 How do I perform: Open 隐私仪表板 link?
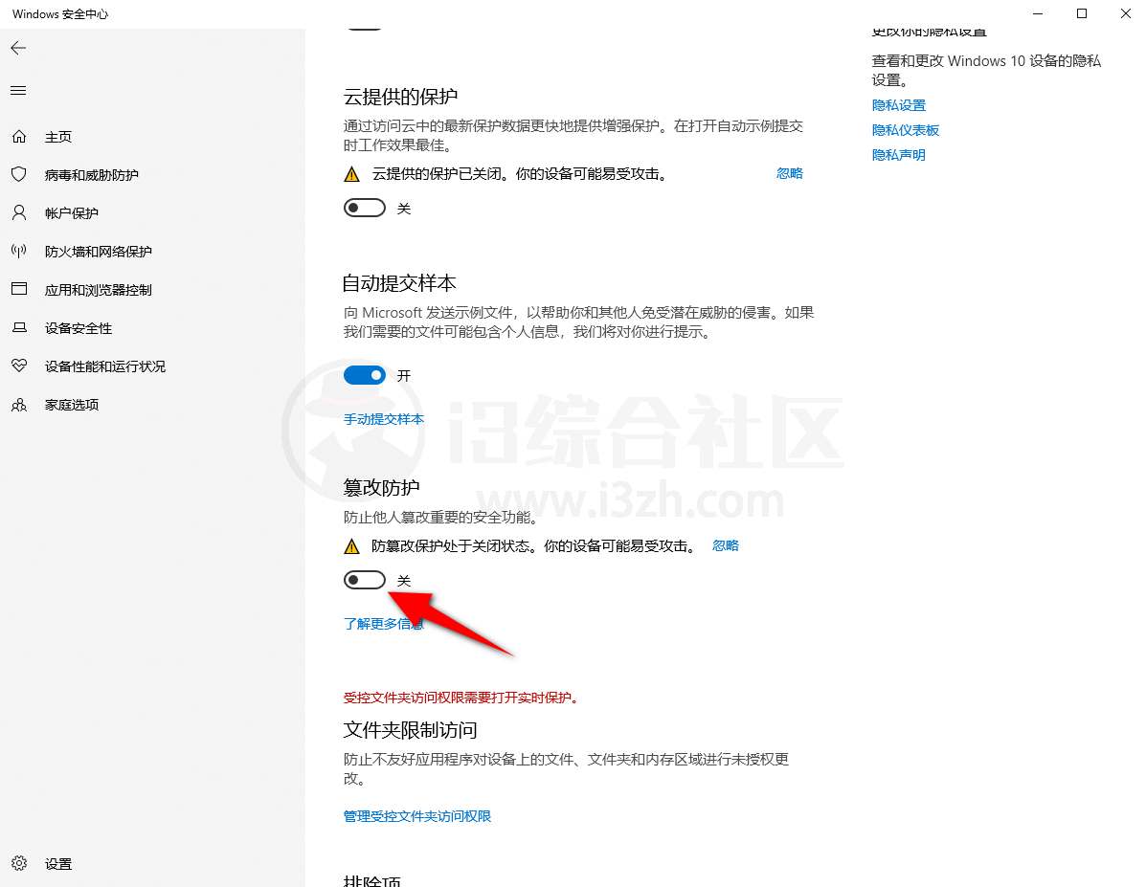coord(906,130)
